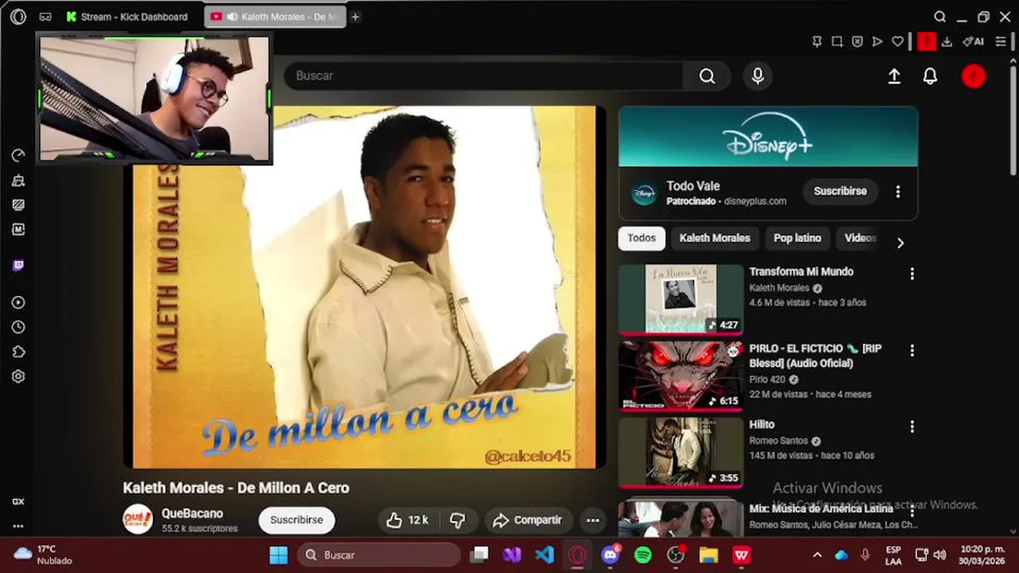Open the workspaces icon beside the Opera logo

point(45,17)
